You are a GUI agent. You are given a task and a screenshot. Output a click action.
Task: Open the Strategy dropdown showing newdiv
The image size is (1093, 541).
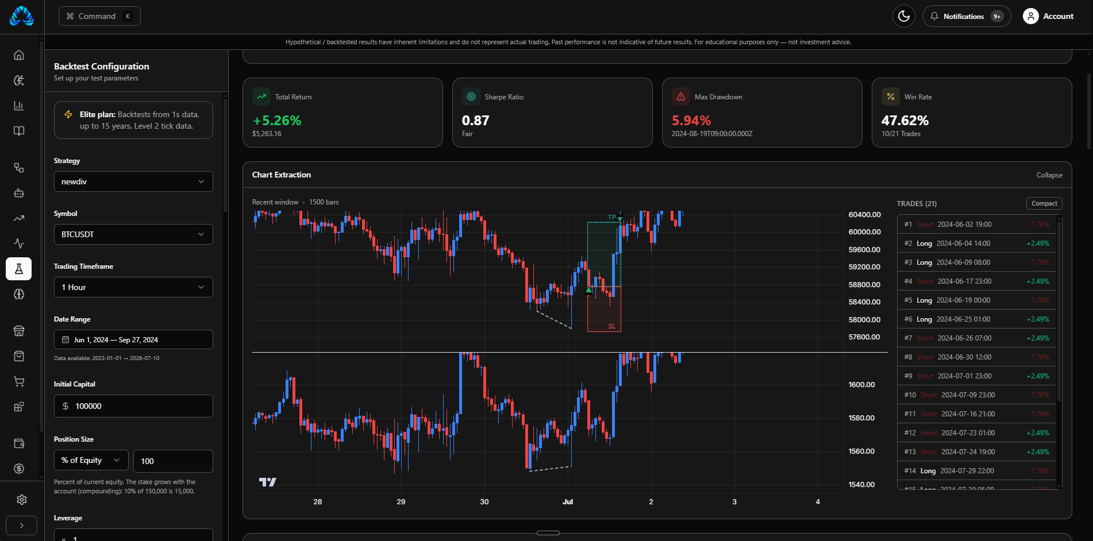133,181
